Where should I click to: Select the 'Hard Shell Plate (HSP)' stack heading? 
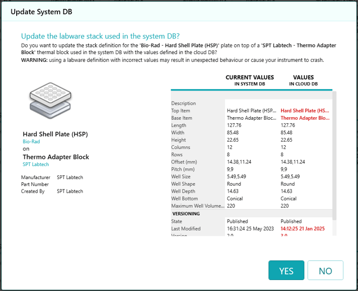[55, 134]
